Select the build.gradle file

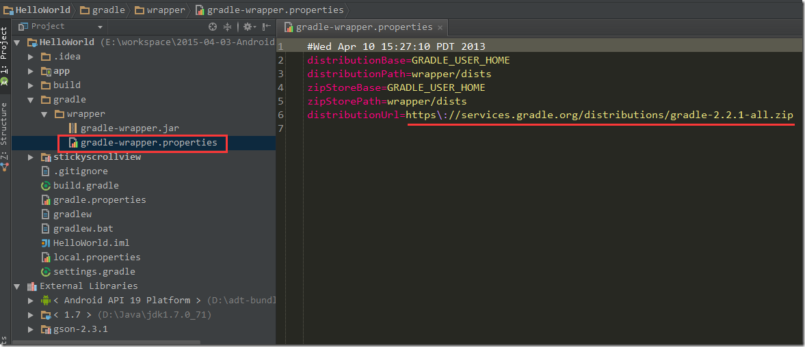85,186
